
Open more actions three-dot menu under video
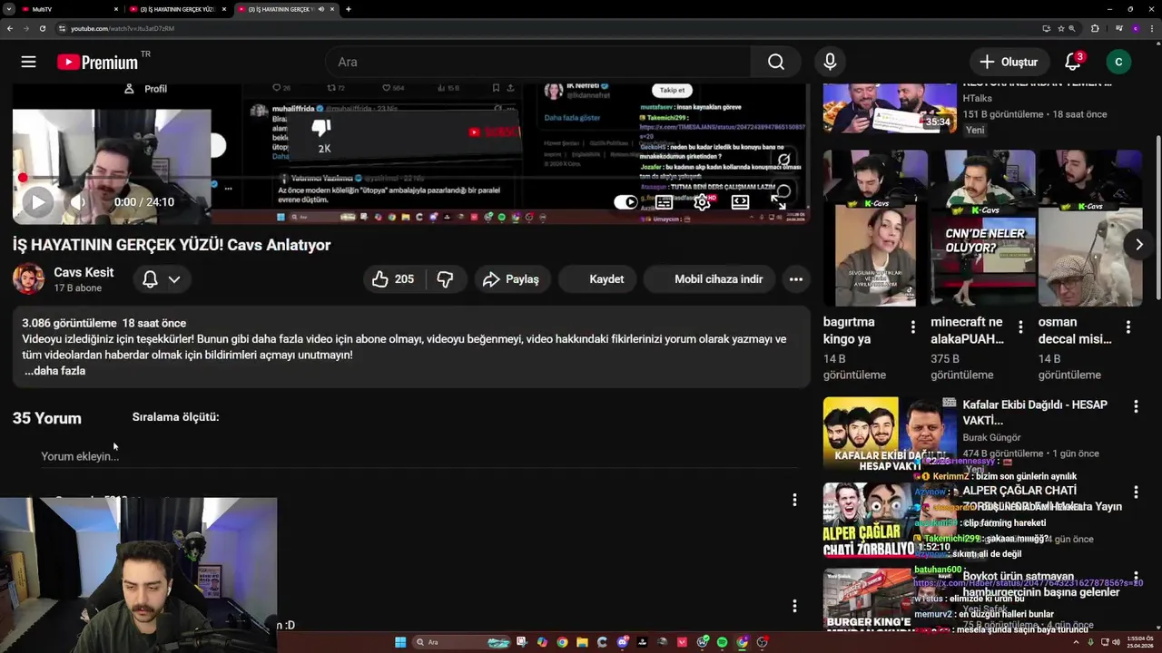click(x=795, y=279)
